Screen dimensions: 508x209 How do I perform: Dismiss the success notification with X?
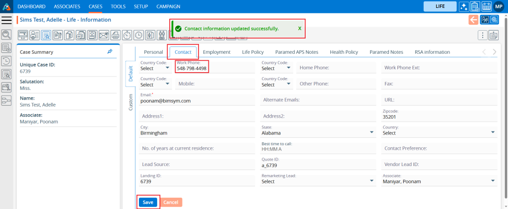click(x=300, y=29)
